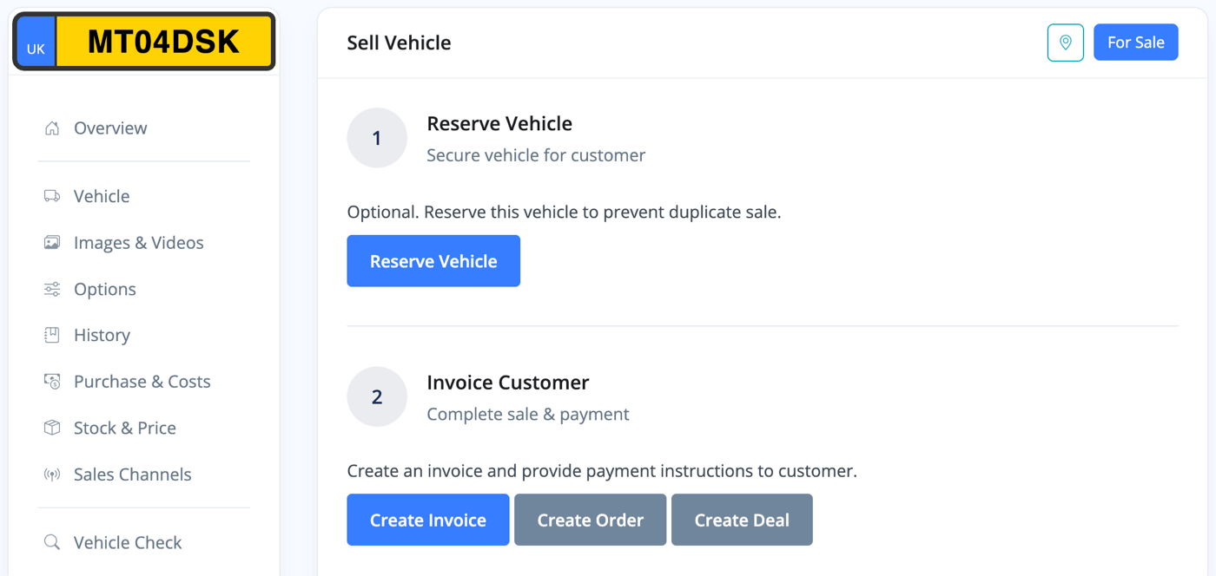Viewport: 1216px width, 576px height.
Task: Click the Purchase & Costs icon
Action: pos(52,382)
